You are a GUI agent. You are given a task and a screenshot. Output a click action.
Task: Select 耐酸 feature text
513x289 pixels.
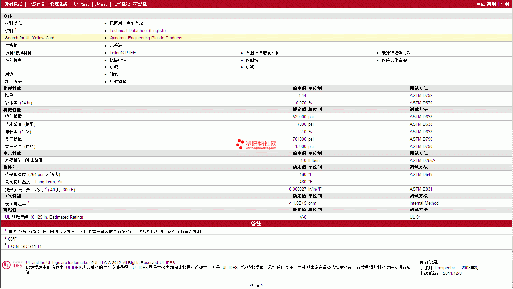pyautogui.click(x=250, y=67)
